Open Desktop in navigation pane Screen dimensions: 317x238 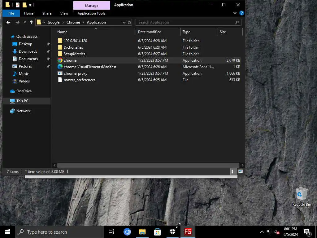pos(25,44)
